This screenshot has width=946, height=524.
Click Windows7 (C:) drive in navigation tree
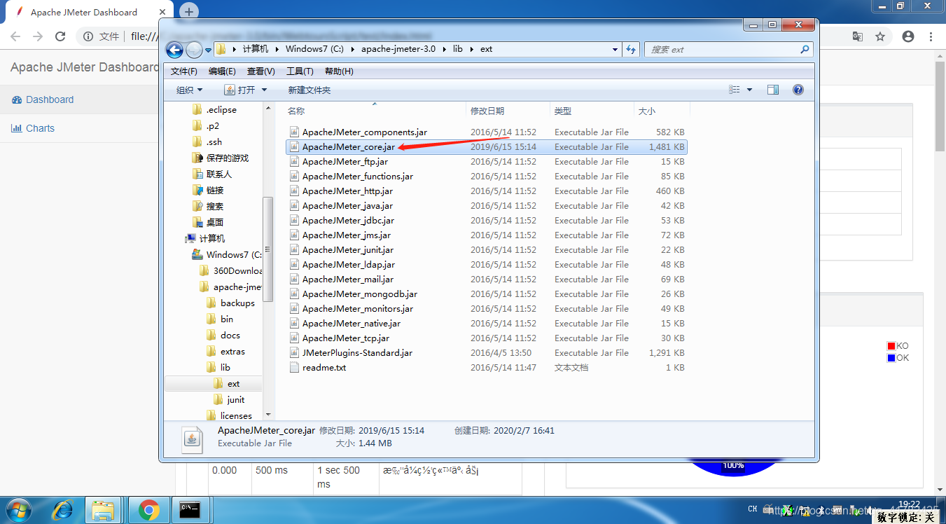point(234,254)
